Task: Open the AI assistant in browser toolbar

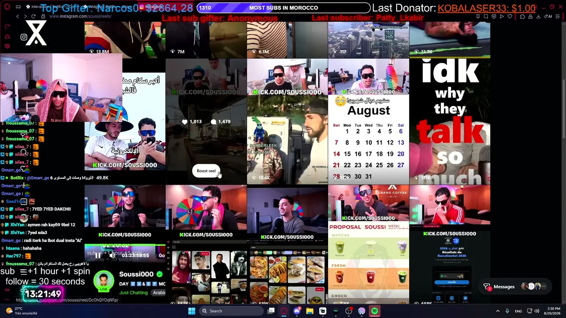Action: point(549,16)
